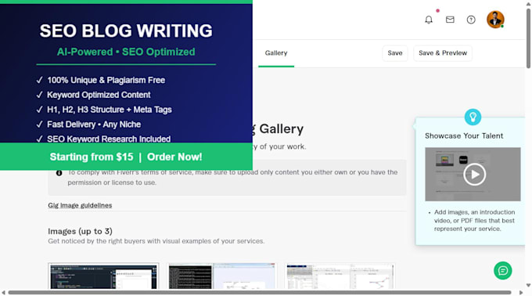
Task: Open the Gig image guidelines link
Action: click(80, 205)
